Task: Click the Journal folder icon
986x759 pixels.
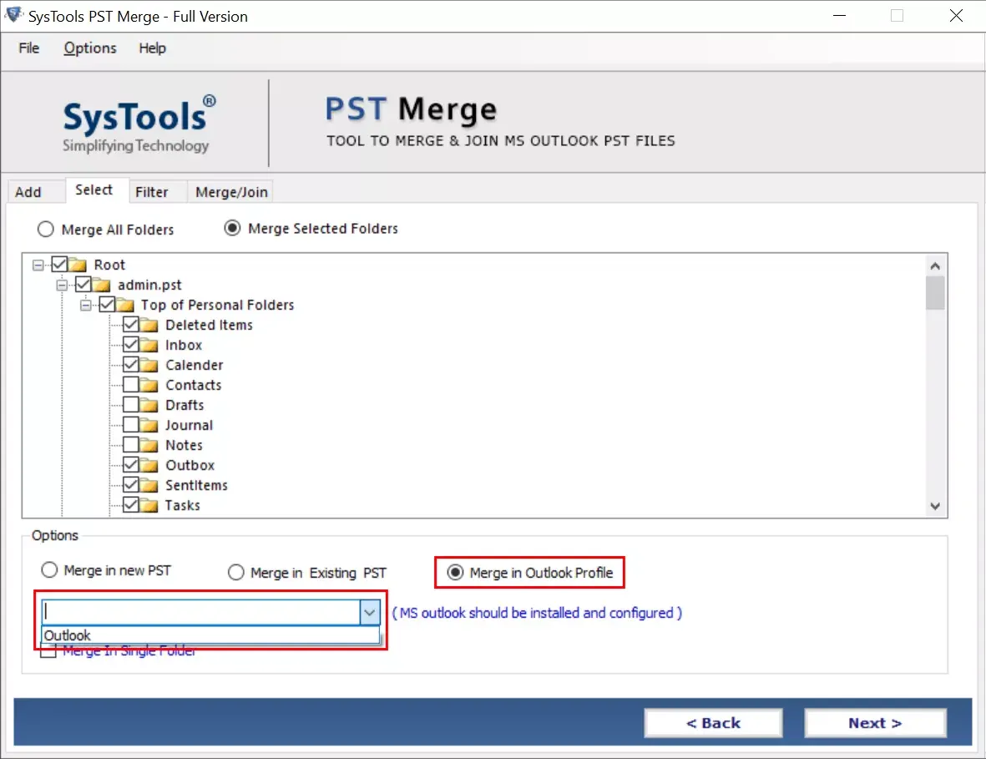Action: [x=149, y=425]
